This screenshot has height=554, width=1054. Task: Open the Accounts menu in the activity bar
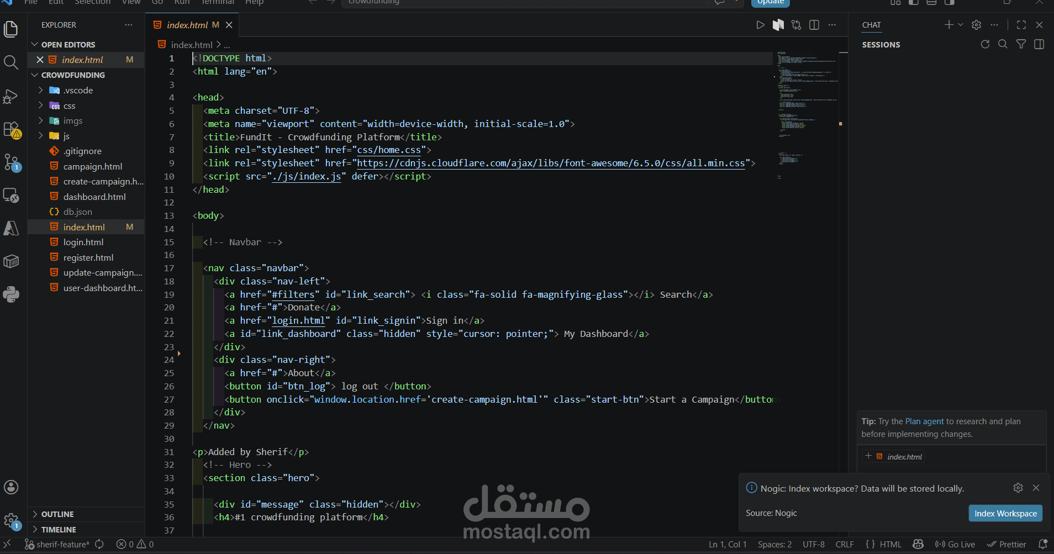click(x=11, y=487)
